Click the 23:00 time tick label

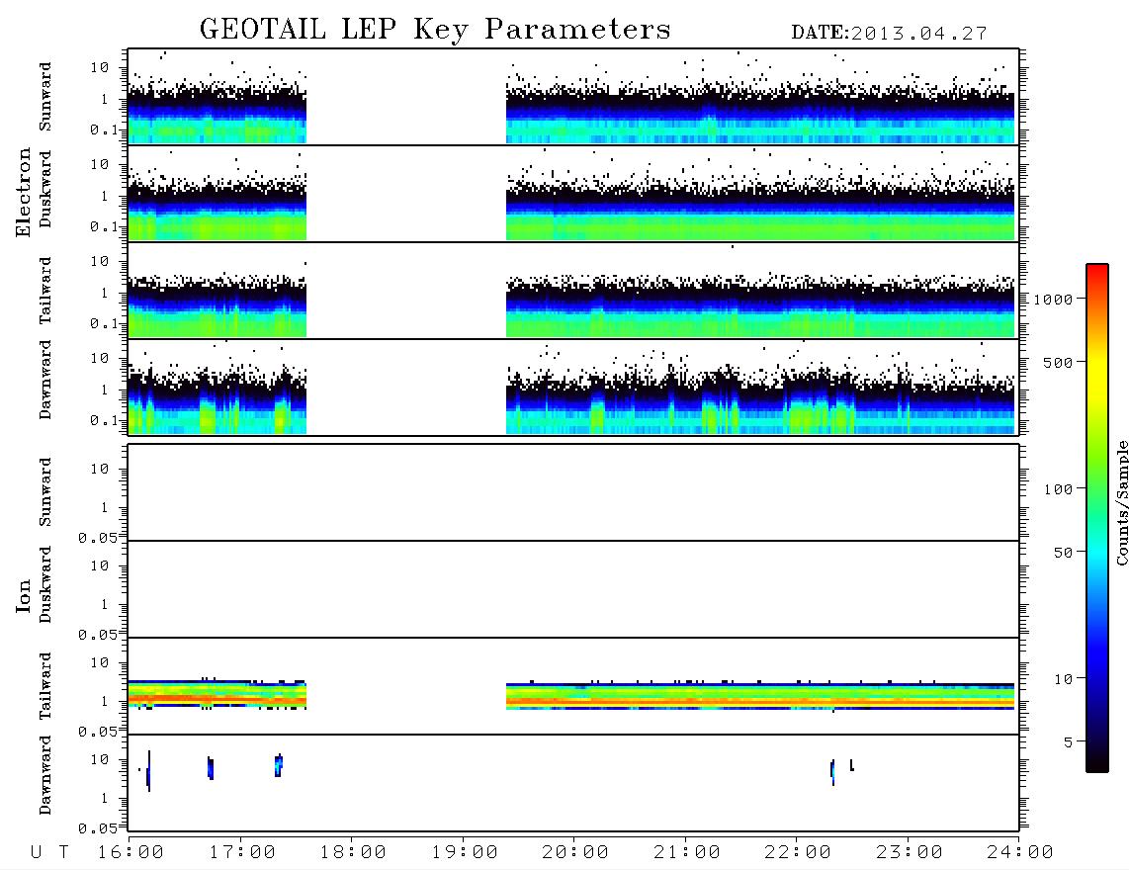pyautogui.click(x=911, y=853)
